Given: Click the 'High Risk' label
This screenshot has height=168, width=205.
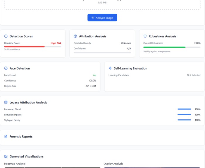Looking at the screenshot, I should point(56,43).
